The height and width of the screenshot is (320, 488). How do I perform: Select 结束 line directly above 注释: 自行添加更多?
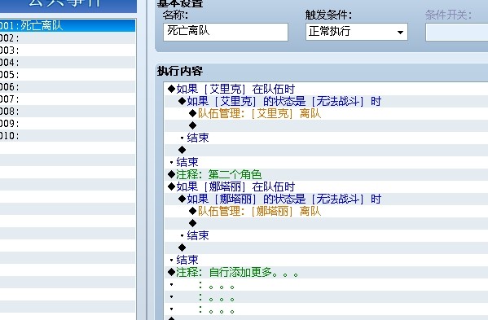click(x=326, y=260)
